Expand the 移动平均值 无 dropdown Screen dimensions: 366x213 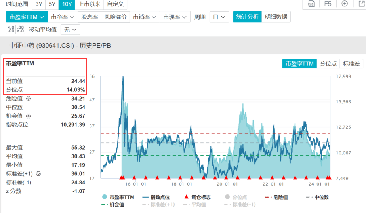point(70,30)
